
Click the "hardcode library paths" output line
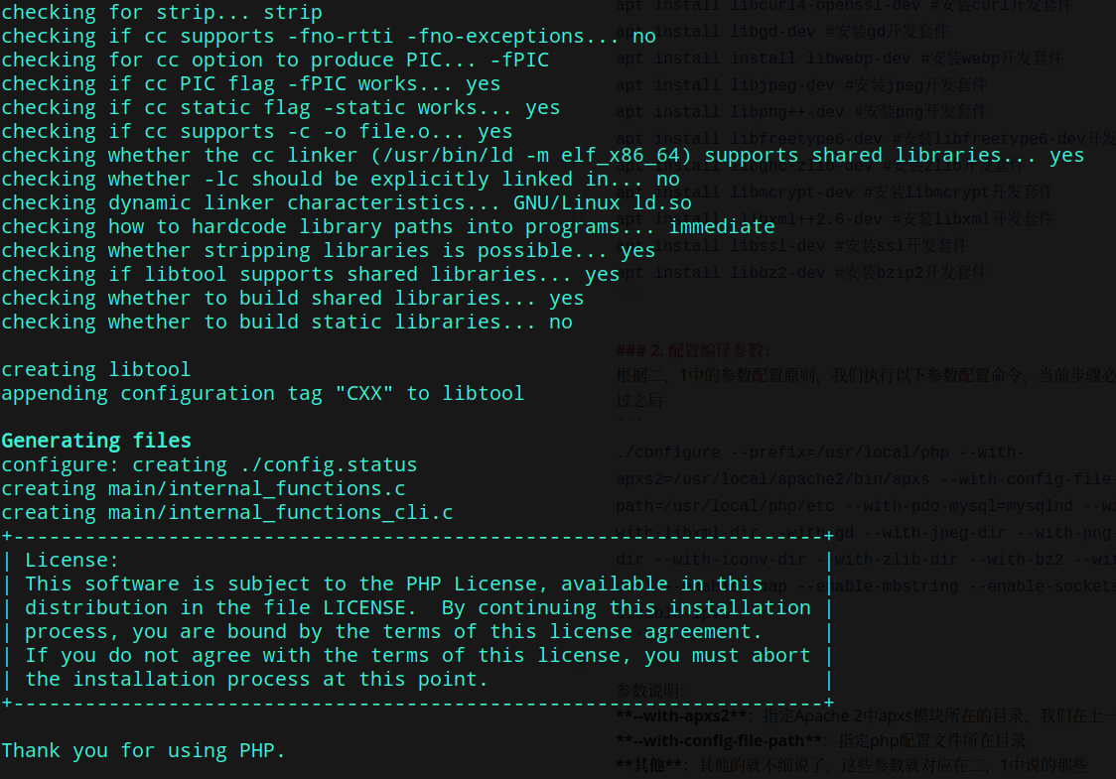click(387, 226)
